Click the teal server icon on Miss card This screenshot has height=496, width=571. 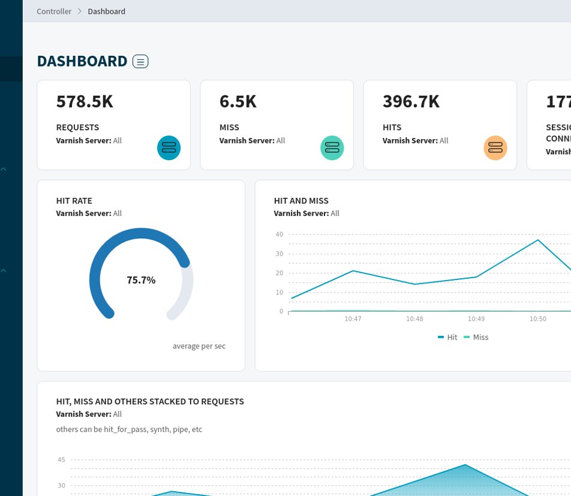[332, 148]
